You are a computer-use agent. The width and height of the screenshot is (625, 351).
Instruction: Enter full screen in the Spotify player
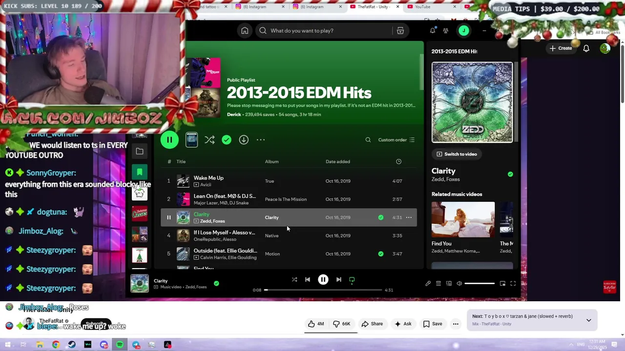click(513, 284)
